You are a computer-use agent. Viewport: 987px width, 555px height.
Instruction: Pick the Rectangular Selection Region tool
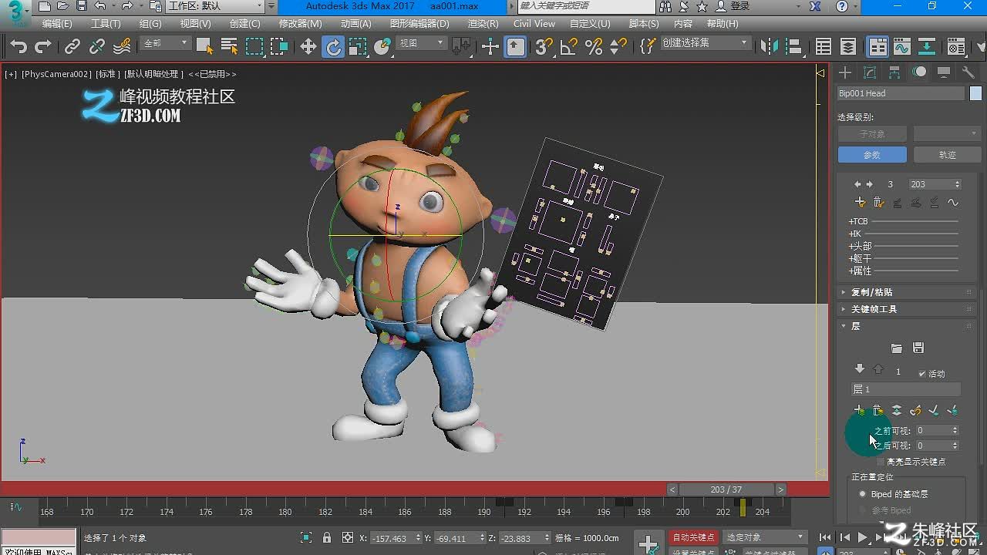coord(254,47)
